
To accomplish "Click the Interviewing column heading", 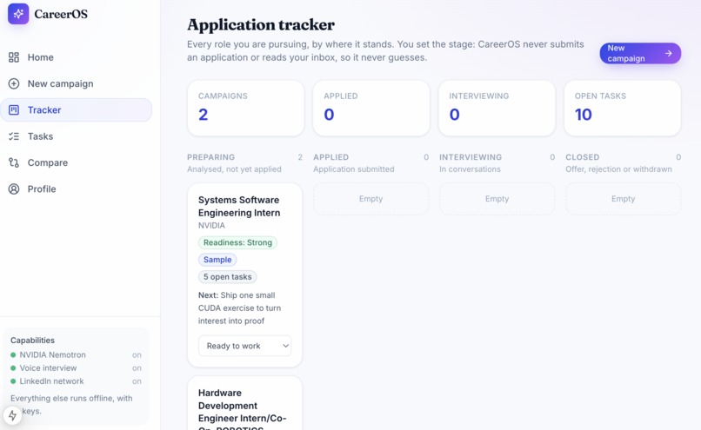I will (471, 157).
